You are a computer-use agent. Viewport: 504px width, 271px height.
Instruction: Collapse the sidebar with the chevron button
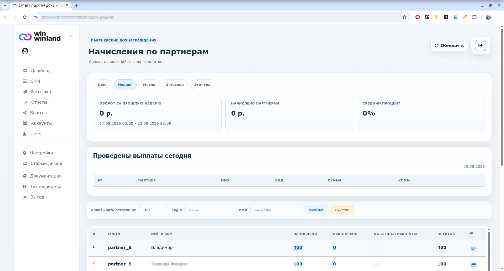pos(71,36)
